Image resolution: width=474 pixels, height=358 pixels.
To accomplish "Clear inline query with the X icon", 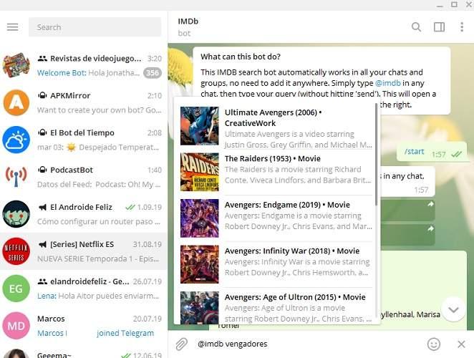I will pyautogui.click(x=461, y=344).
